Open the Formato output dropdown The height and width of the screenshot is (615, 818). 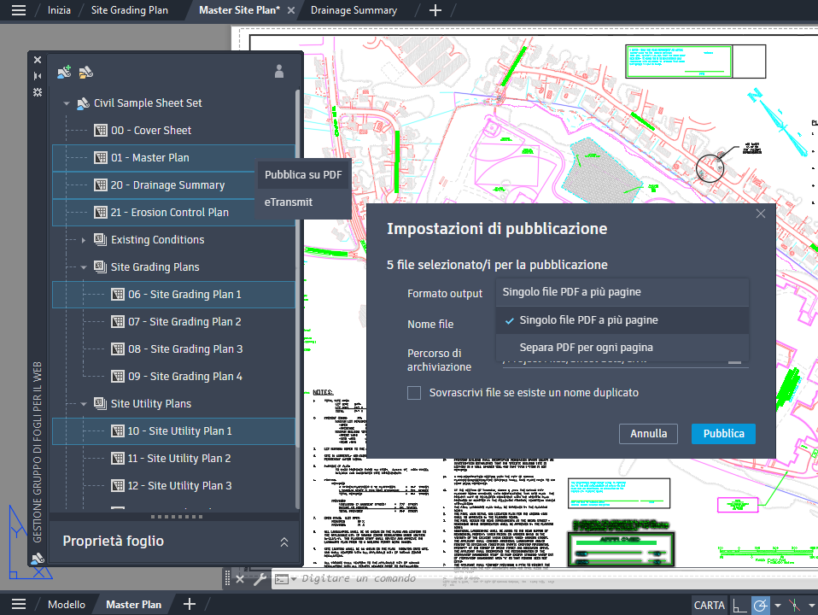click(x=622, y=292)
